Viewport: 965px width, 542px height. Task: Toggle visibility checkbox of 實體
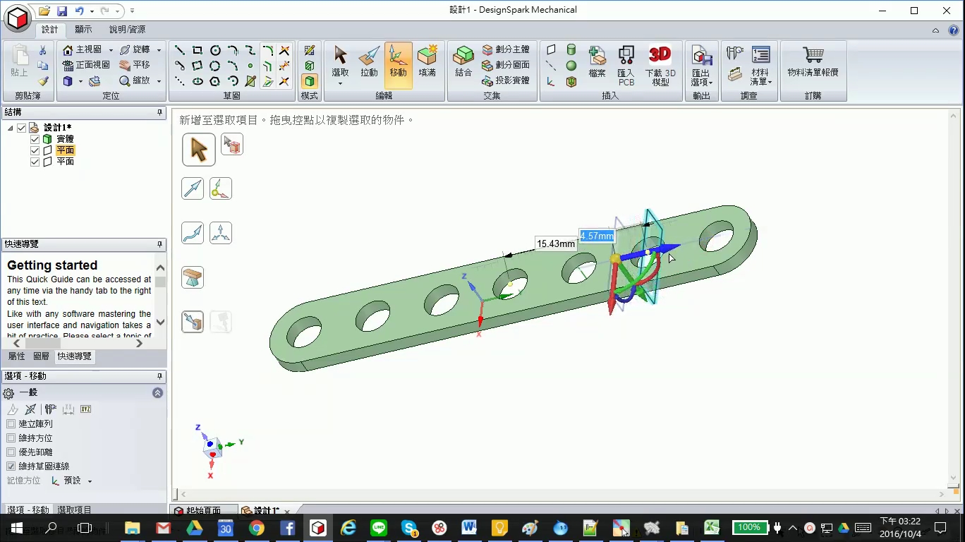pyautogui.click(x=35, y=139)
